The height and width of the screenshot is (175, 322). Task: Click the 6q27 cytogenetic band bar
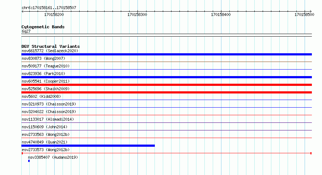coord(166,35)
